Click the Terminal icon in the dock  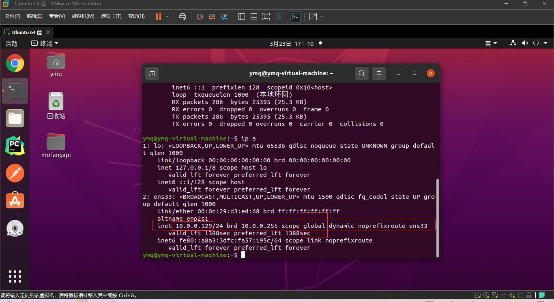(x=15, y=91)
